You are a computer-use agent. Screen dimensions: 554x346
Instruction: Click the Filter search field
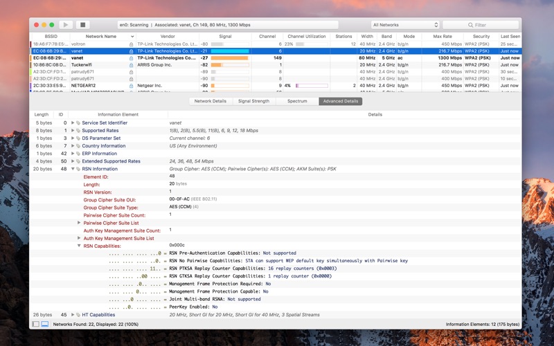(481, 25)
